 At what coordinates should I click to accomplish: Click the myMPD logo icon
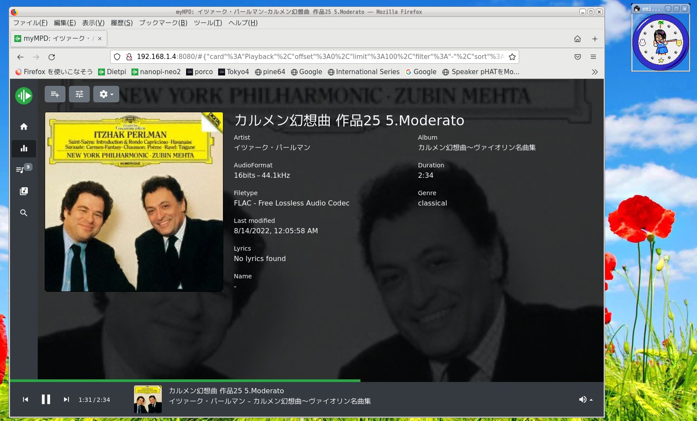coord(24,96)
